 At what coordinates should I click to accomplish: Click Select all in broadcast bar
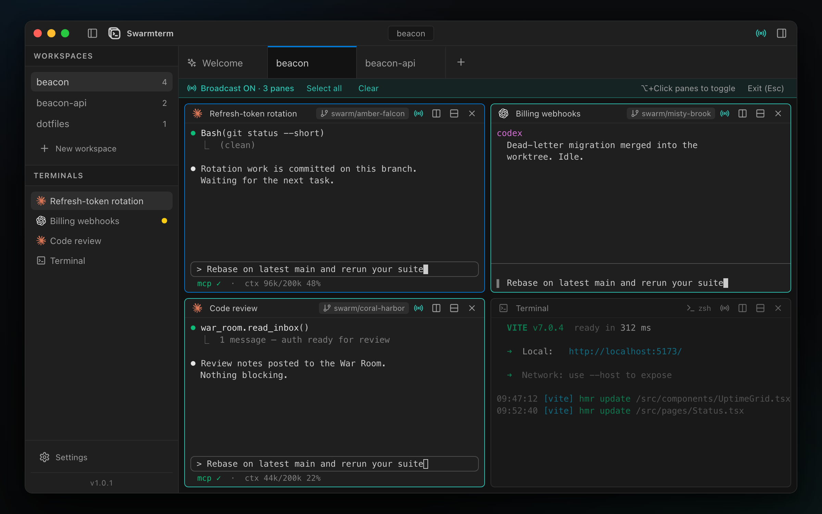[324, 88]
